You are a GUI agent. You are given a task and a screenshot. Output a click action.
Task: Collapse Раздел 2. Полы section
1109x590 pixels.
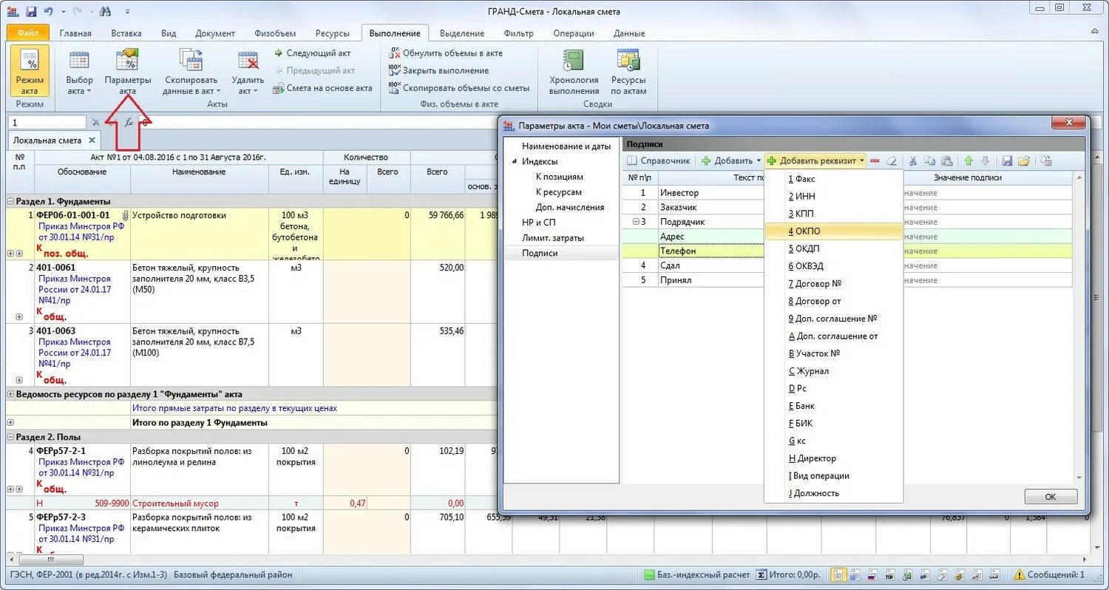point(10,437)
